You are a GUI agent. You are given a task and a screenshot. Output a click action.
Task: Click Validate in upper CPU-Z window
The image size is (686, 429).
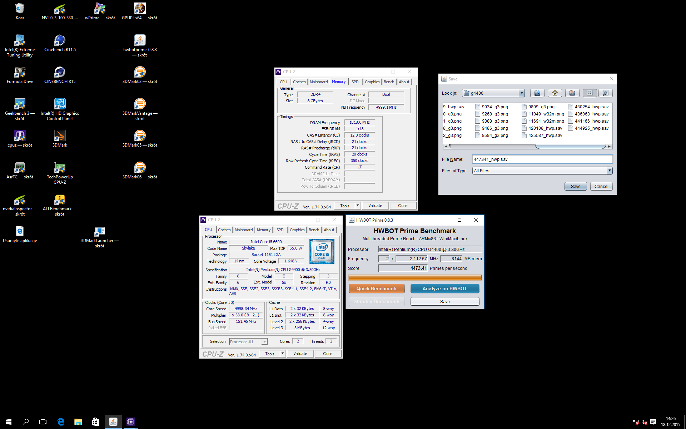pyautogui.click(x=375, y=206)
